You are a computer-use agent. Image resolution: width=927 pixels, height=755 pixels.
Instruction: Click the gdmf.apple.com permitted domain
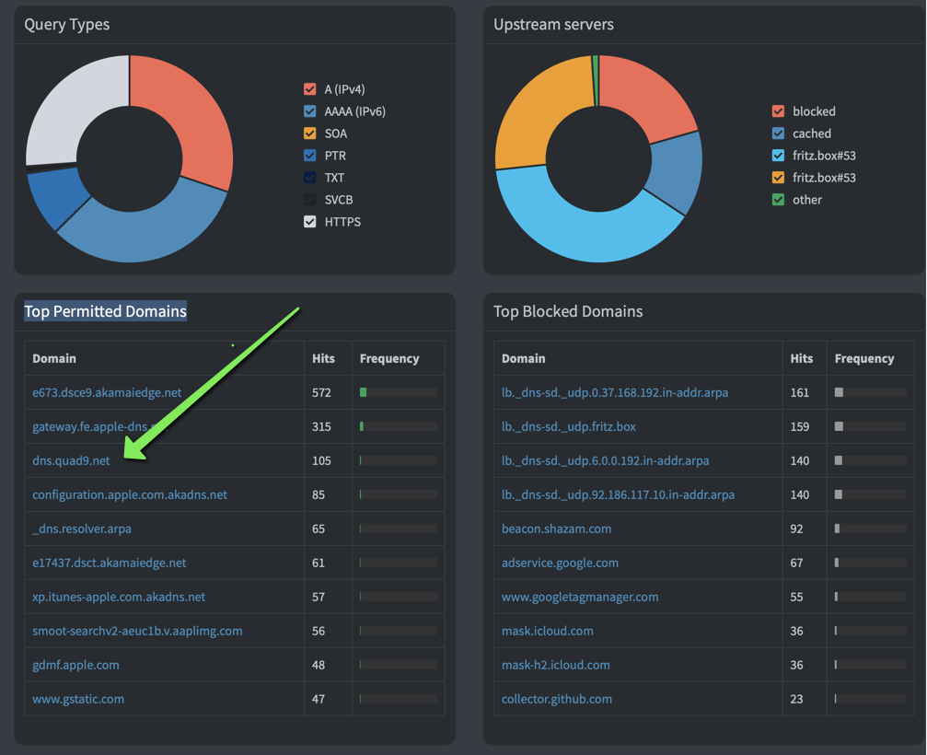click(75, 665)
